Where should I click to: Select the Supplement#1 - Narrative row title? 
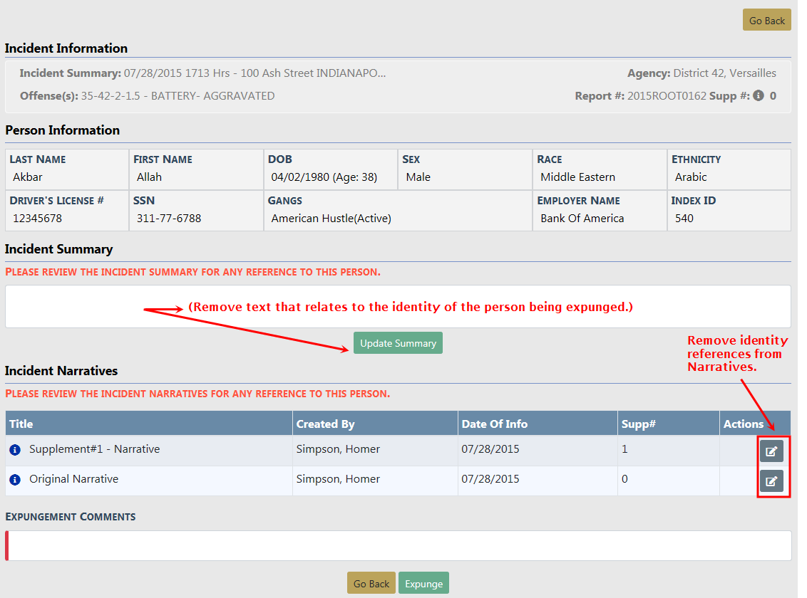click(x=94, y=449)
